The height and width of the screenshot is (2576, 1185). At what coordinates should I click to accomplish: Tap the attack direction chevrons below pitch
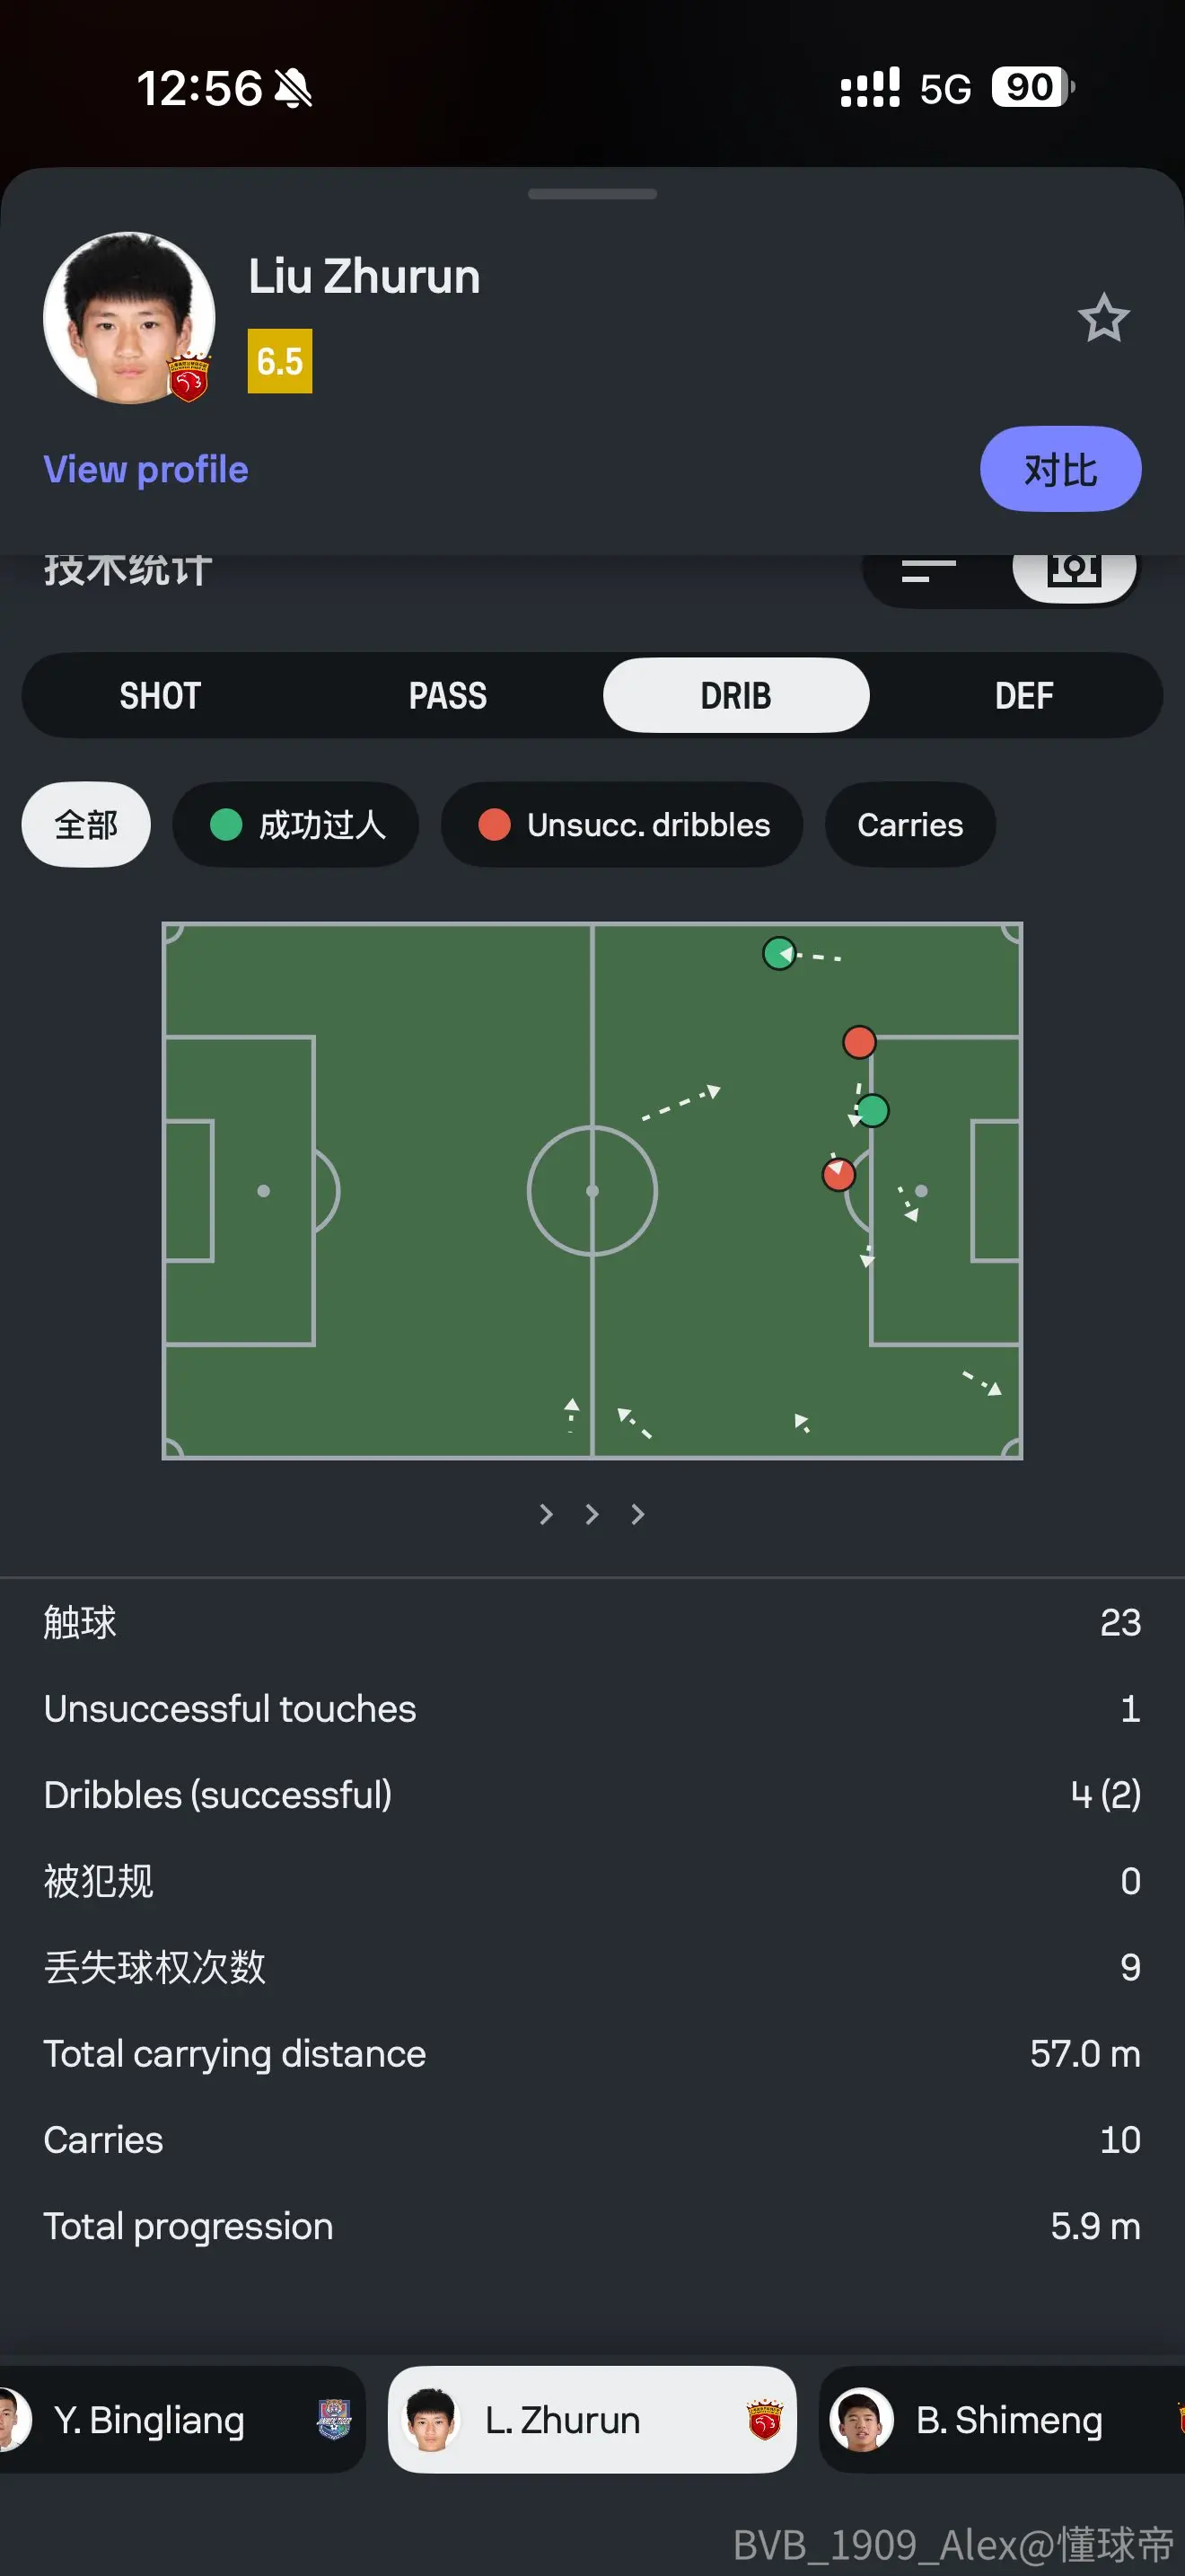592,1514
